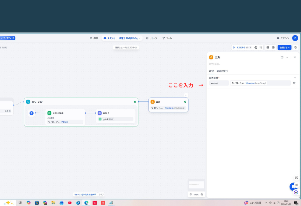Click the テキスト抽出 node extractor icon
This screenshot has height=206, width=301.
point(49,113)
